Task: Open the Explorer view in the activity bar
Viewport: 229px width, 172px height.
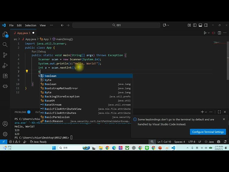Action: click(x=5, y=34)
